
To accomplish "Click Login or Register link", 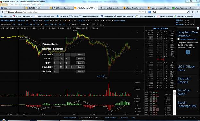I will (120, 21).
